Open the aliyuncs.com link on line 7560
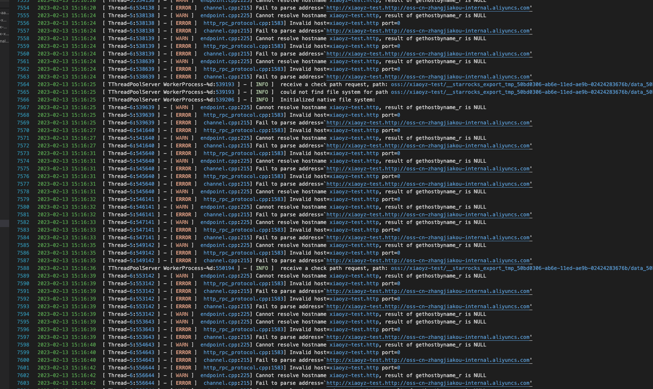Image resolution: width=653 pixels, height=389 pixels. click(429, 54)
